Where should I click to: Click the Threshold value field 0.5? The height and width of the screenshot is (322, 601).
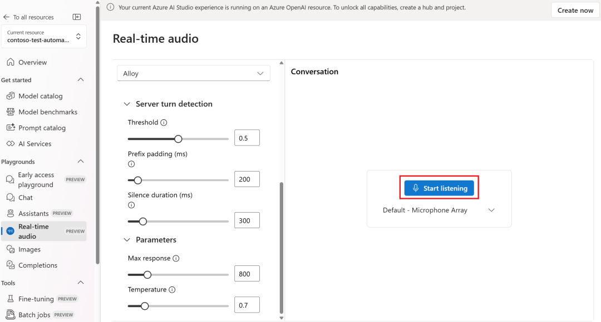247,138
